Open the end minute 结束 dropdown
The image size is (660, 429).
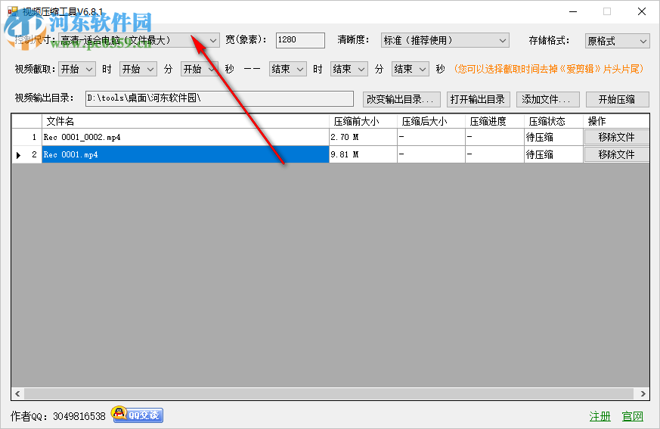349,69
